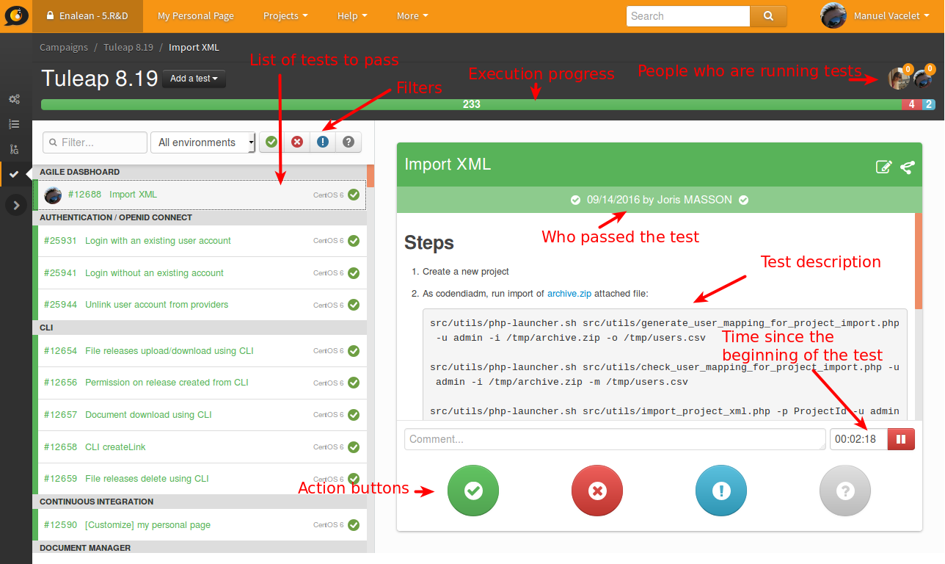This screenshot has width=945, height=564.
Task: Click status icon of Customize my personal page
Action: [354, 525]
